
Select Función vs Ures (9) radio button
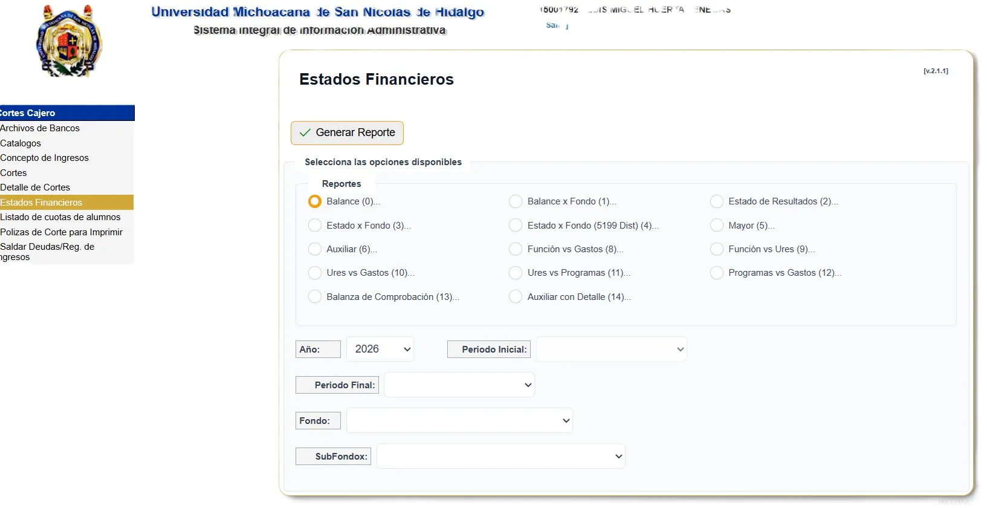pyautogui.click(x=717, y=249)
